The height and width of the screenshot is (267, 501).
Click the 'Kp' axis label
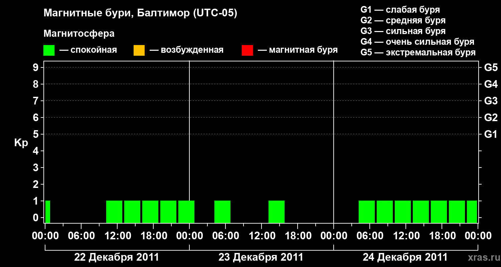(21, 143)
